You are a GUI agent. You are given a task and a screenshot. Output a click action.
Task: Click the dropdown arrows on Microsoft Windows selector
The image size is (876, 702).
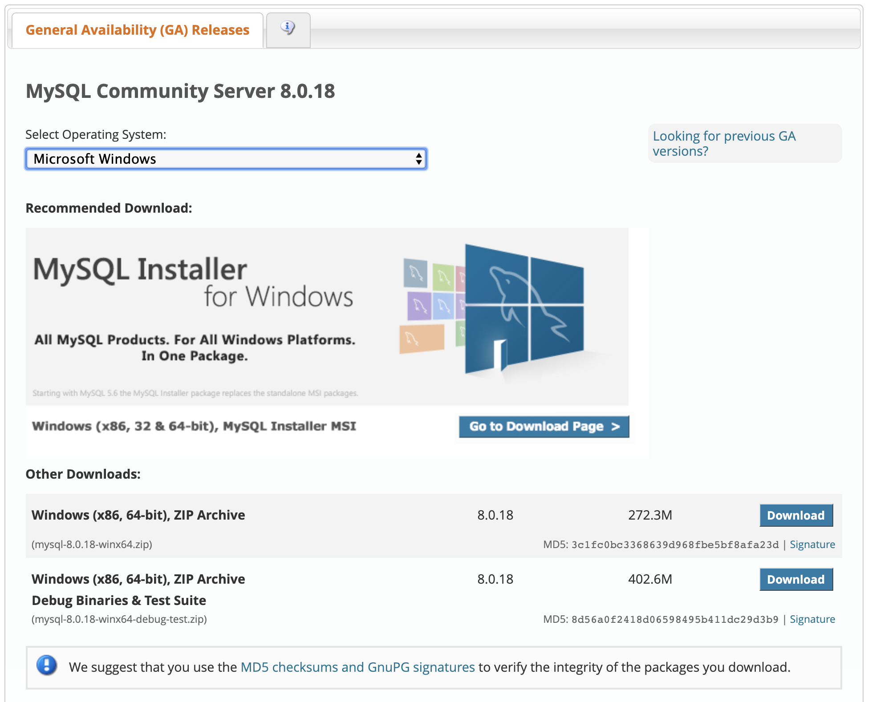point(418,159)
